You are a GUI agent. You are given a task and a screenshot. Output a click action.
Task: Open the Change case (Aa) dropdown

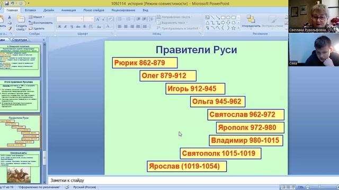[x=99, y=27]
